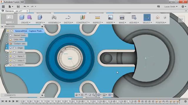This screenshot has height=105, width=188.
Task: Open the CREATE menu
Action: [26, 22]
